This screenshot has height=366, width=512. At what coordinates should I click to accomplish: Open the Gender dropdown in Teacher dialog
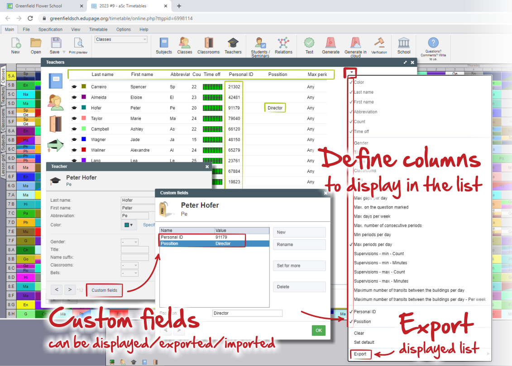(129, 242)
